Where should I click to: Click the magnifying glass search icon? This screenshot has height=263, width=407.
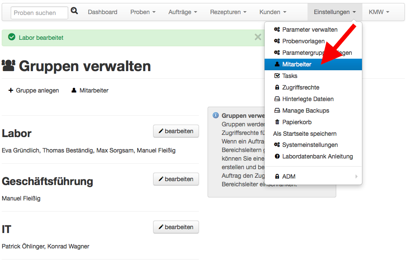[x=74, y=11]
